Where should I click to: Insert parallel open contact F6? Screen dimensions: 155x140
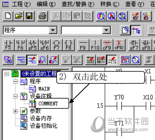[x=21, y=45]
